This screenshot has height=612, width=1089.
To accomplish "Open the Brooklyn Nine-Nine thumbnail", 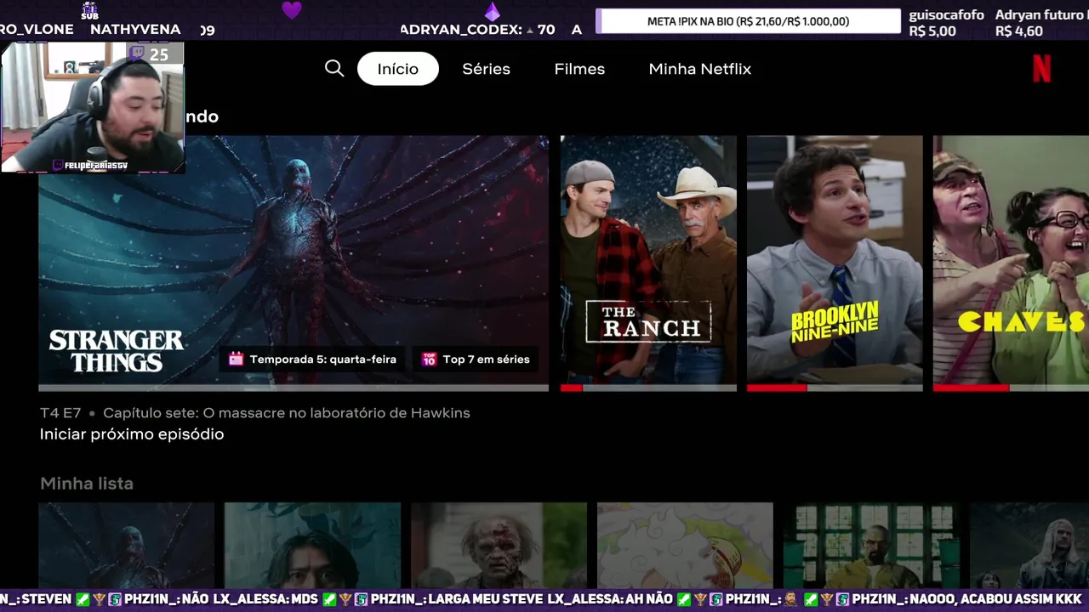I will (835, 261).
